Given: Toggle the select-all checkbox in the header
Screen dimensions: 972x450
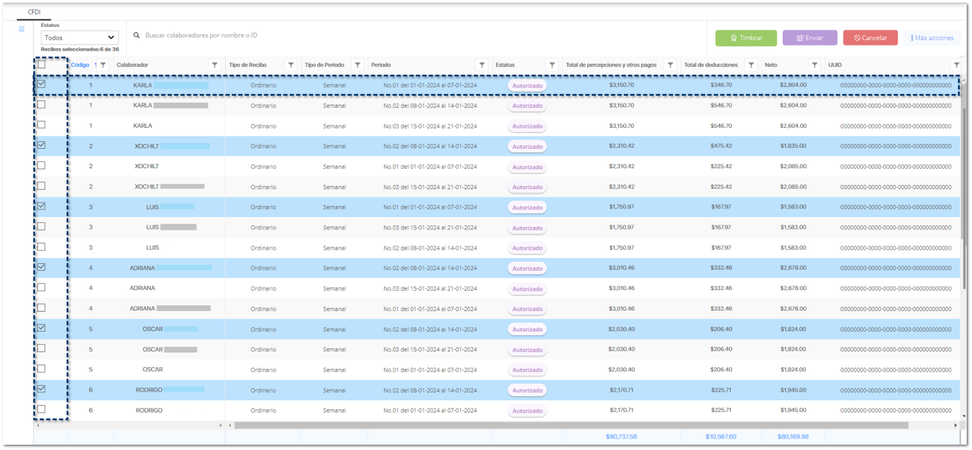Looking at the screenshot, I should coord(41,65).
